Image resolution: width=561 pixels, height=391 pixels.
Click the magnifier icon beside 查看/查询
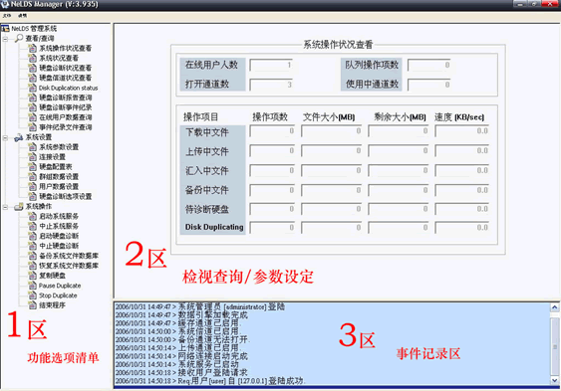click(19, 38)
